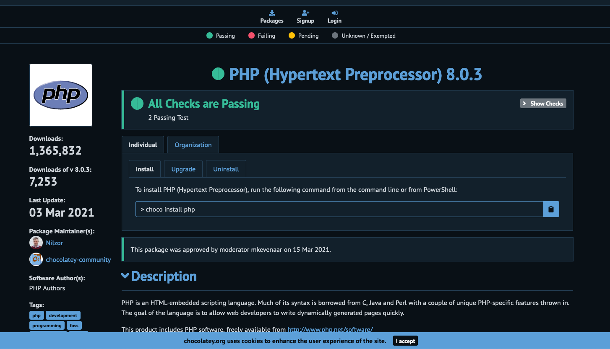
Task: Click the Signup label in top navigation
Action: click(x=305, y=21)
